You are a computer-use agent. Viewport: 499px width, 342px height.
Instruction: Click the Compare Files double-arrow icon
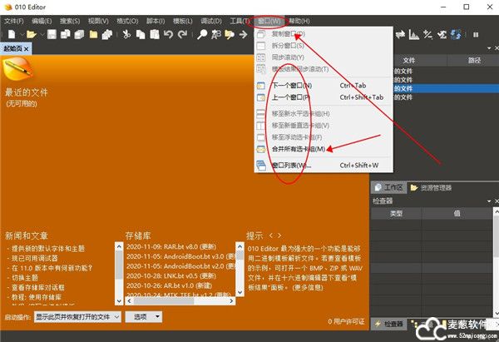[400, 34]
